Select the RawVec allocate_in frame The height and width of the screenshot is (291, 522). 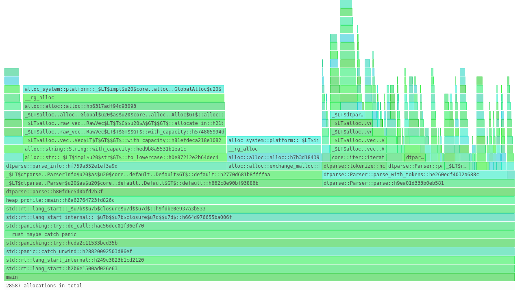(x=124, y=123)
